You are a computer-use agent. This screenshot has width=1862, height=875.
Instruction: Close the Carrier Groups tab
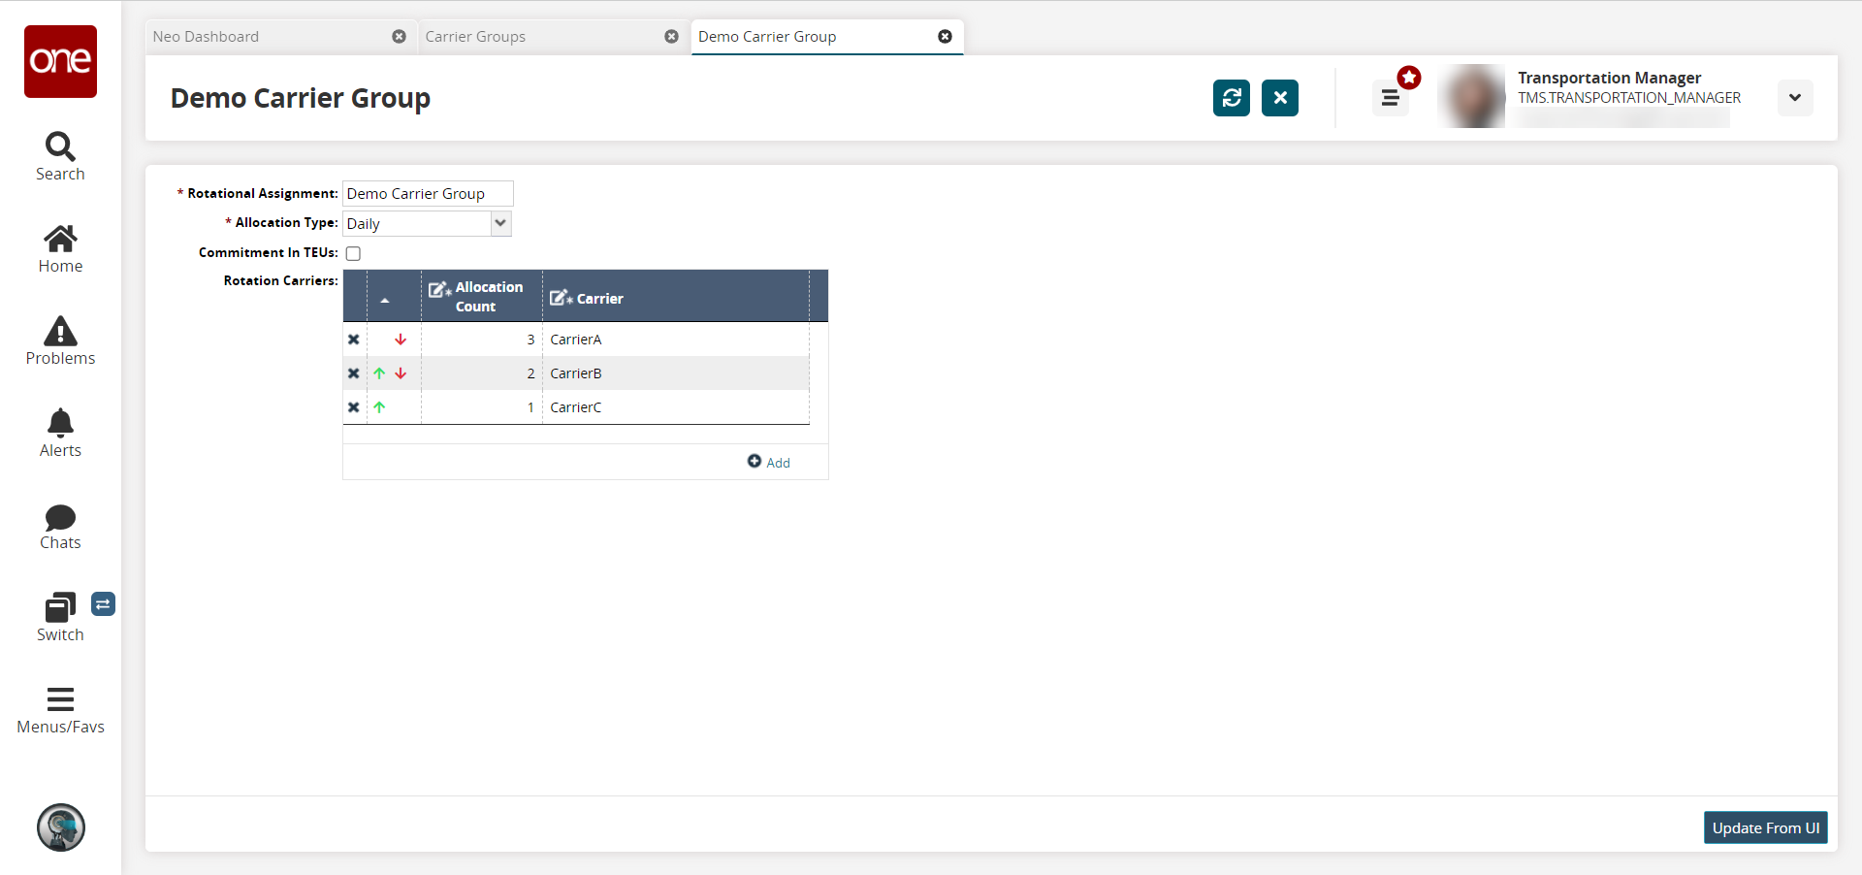(671, 37)
